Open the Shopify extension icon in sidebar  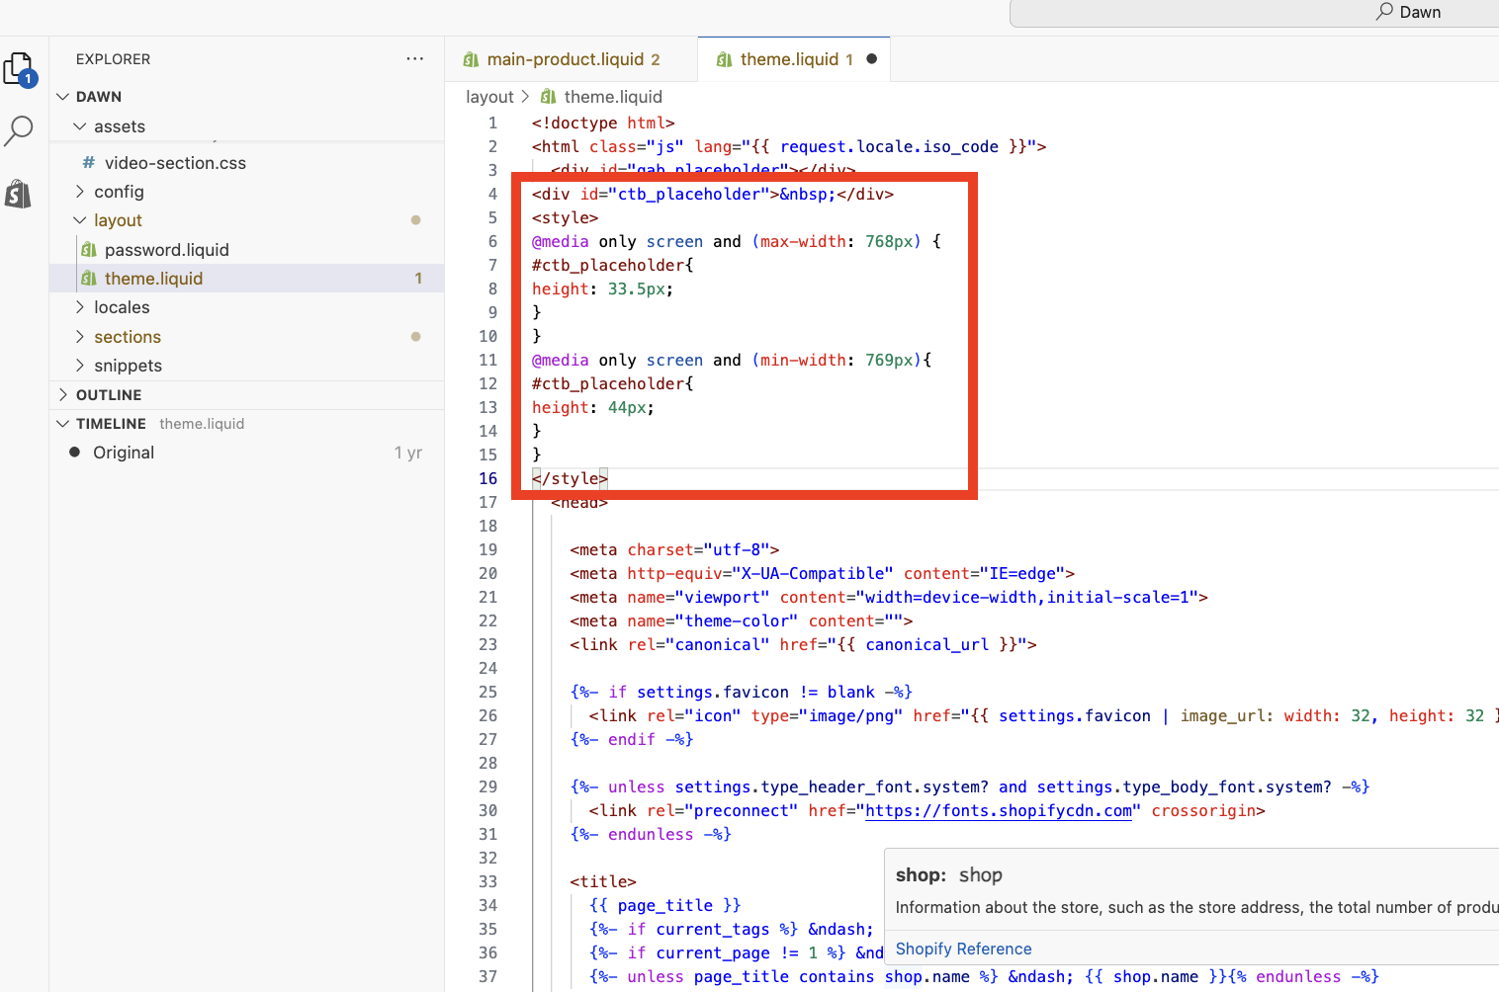tap(19, 194)
